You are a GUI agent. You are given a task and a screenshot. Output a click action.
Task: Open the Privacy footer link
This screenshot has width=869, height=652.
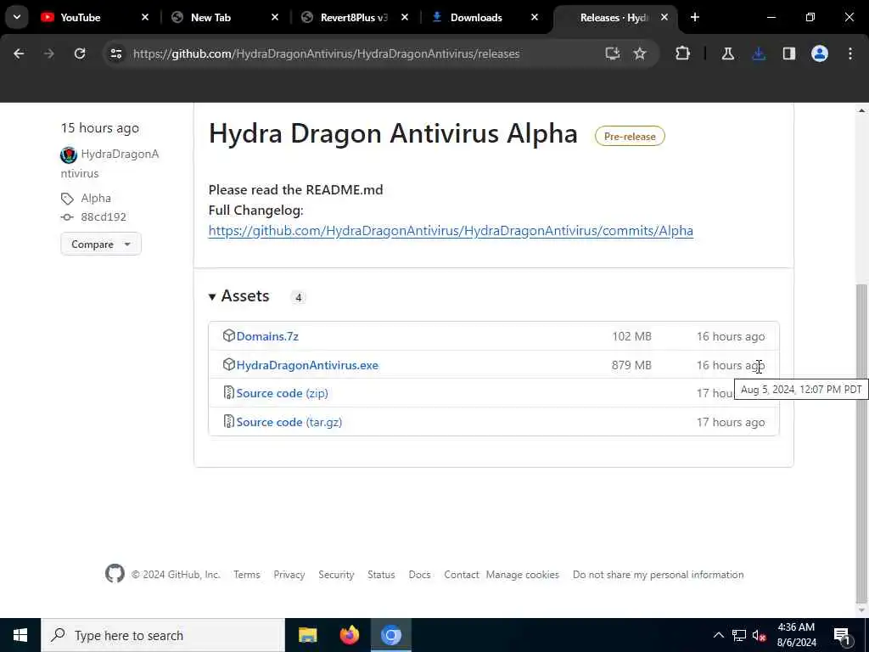(x=289, y=575)
